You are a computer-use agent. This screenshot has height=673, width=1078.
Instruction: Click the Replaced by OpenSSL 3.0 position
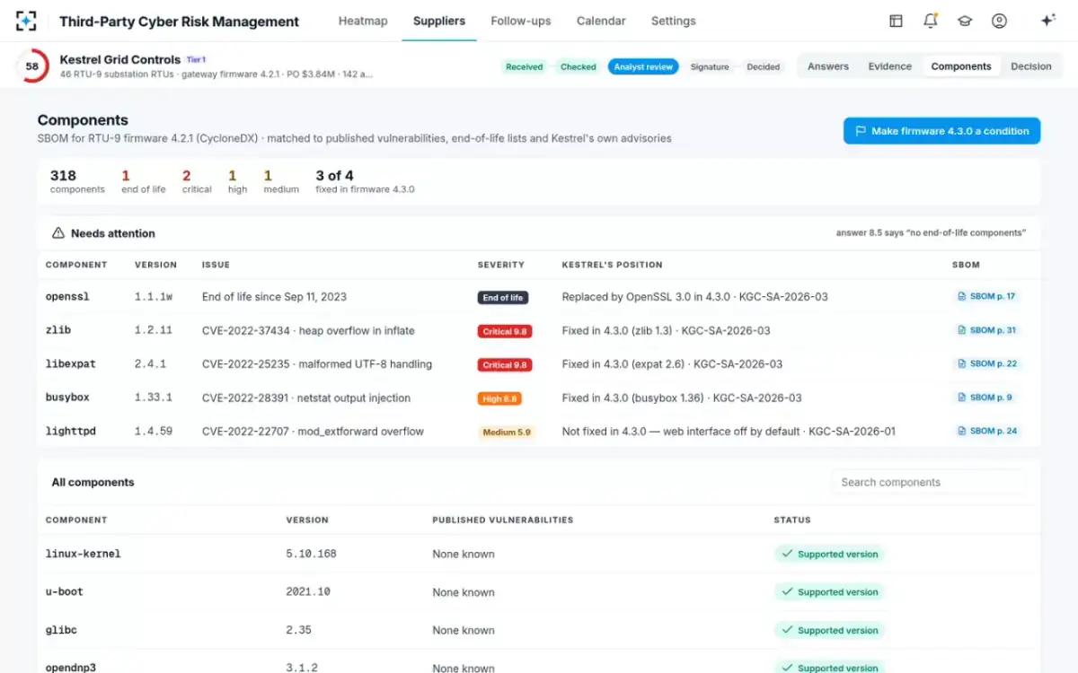tap(694, 297)
